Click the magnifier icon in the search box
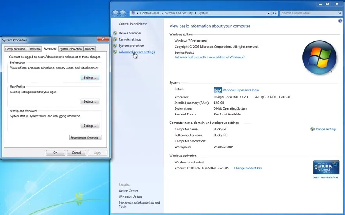Image resolution: width=345 pixels, height=215 pixels. point(339,13)
